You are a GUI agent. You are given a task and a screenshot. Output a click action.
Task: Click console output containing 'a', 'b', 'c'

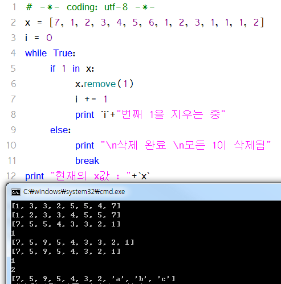coord(93,279)
